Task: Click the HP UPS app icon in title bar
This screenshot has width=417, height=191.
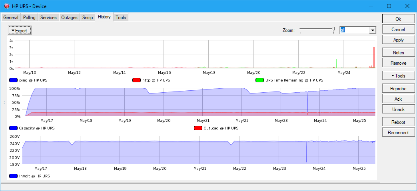Action: pyautogui.click(x=6, y=6)
